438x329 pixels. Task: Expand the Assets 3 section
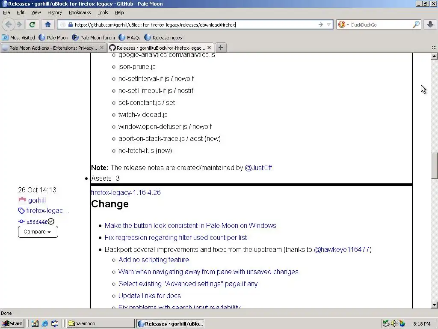point(105,178)
